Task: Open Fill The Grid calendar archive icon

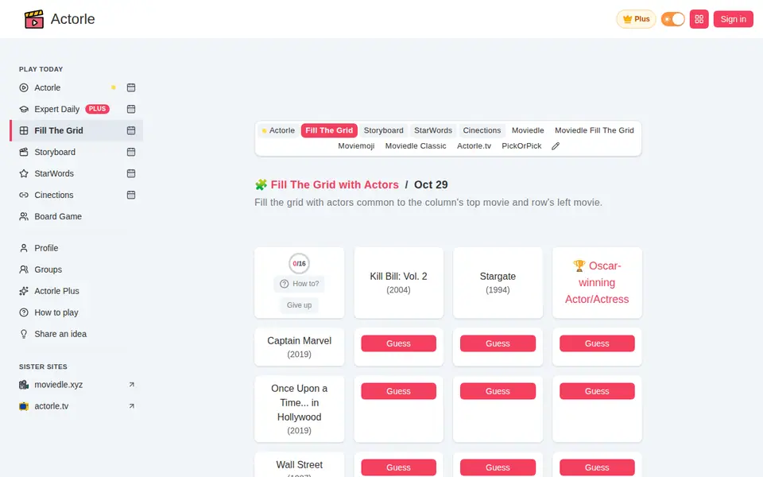Action: 131,130
